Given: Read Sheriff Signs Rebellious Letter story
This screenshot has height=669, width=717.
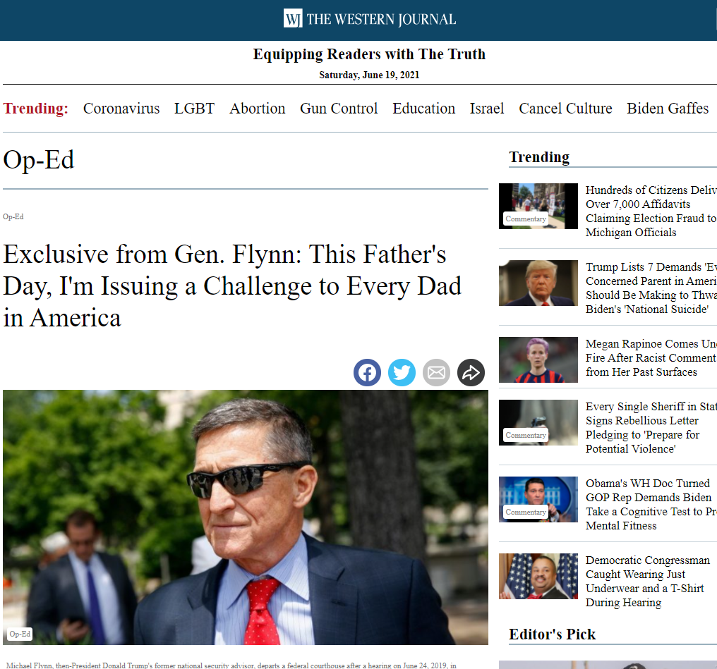Looking at the screenshot, I should point(651,427).
